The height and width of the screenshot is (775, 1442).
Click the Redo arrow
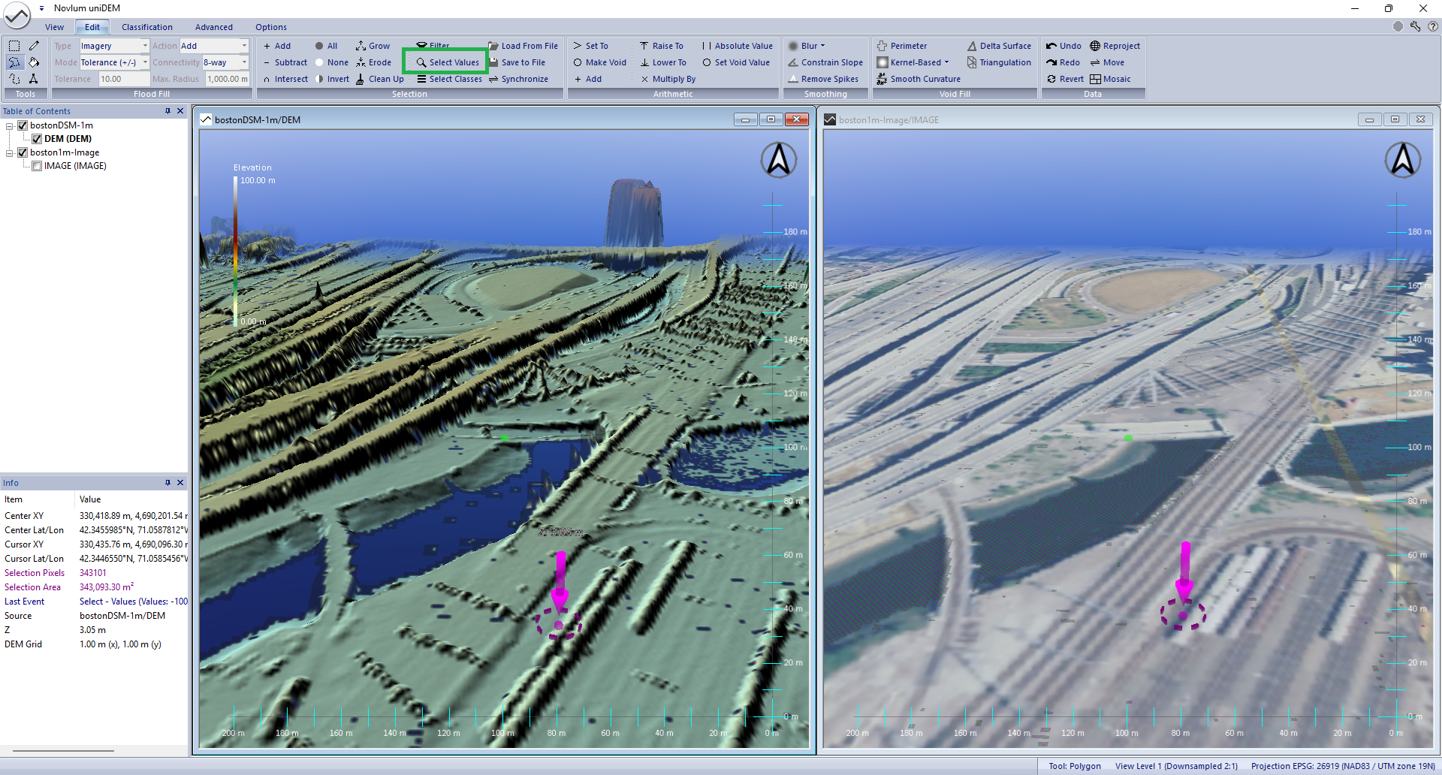1051,62
